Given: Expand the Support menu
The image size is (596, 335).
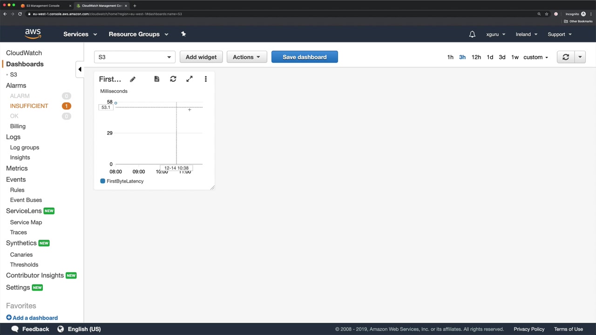Looking at the screenshot, I should [x=560, y=34].
